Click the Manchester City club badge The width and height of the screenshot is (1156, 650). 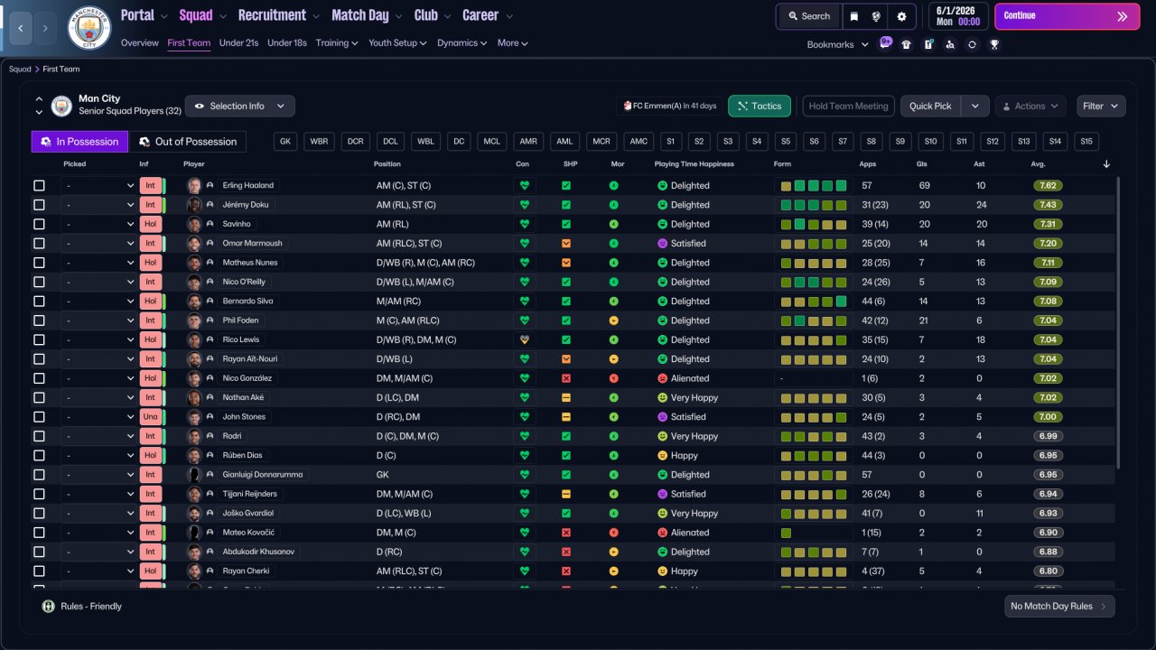[x=89, y=28]
